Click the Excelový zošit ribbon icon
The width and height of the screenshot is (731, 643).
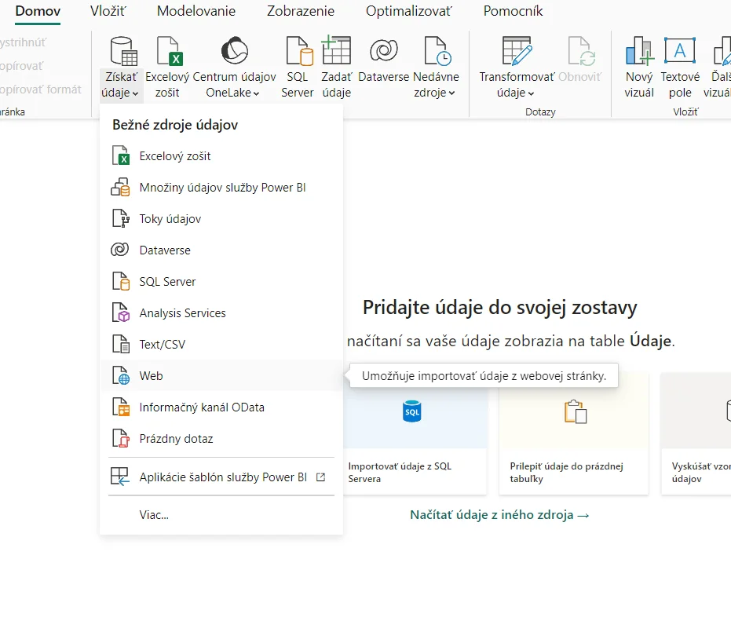pyautogui.click(x=170, y=51)
